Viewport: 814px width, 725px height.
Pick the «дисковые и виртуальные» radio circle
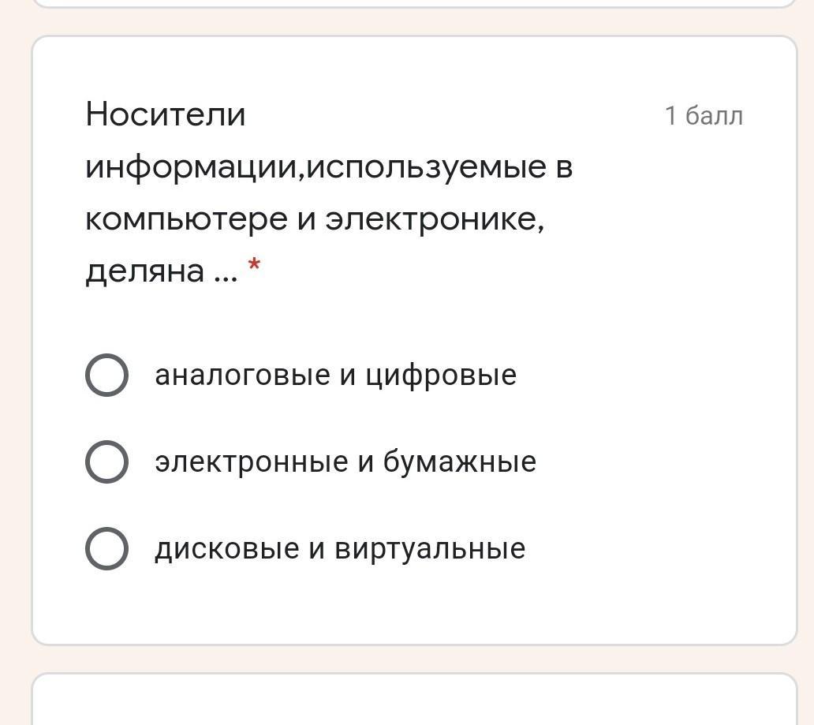coord(107,548)
